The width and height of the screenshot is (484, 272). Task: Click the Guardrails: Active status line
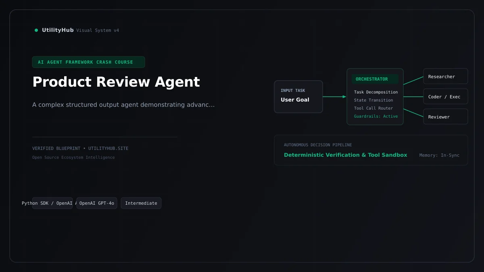[x=376, y=116]
